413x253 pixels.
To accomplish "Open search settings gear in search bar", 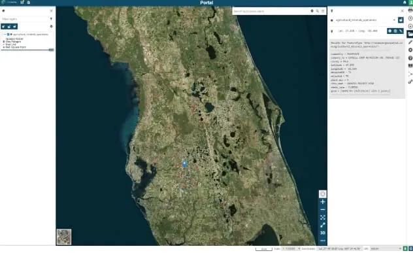I will pos(312,11).
